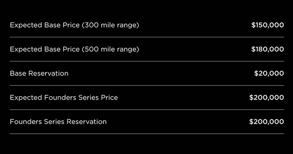
Task: Click the Expected Founders Series Price label
Action: [x=64, y=97]
